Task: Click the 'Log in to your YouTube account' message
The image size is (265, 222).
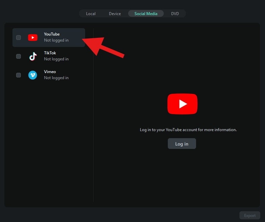Action: 188,130
